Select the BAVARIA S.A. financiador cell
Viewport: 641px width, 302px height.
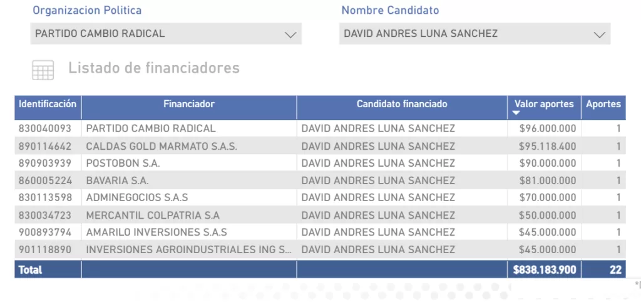pyautogui.click(x=117, y=180)
